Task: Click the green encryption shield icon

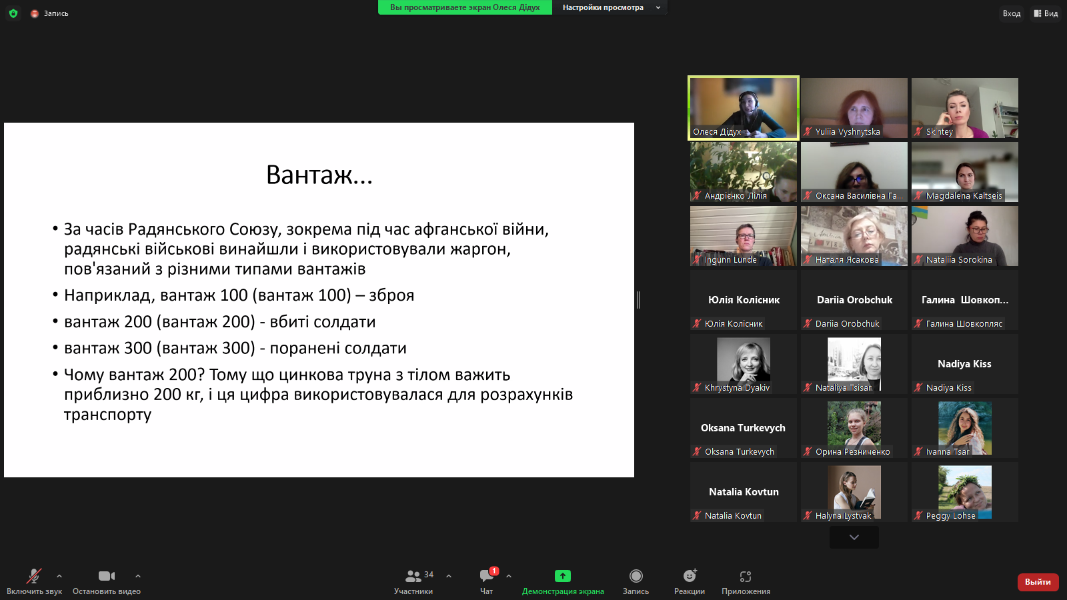Action: (x=13, y=13)
